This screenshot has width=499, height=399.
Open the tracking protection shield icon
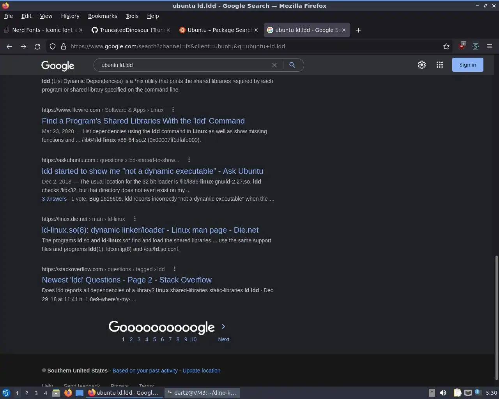pos(53,46)
